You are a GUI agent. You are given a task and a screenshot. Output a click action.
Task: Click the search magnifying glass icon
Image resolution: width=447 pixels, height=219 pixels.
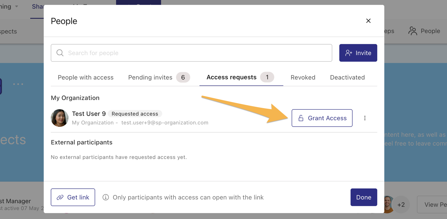(x=60, y=53)
